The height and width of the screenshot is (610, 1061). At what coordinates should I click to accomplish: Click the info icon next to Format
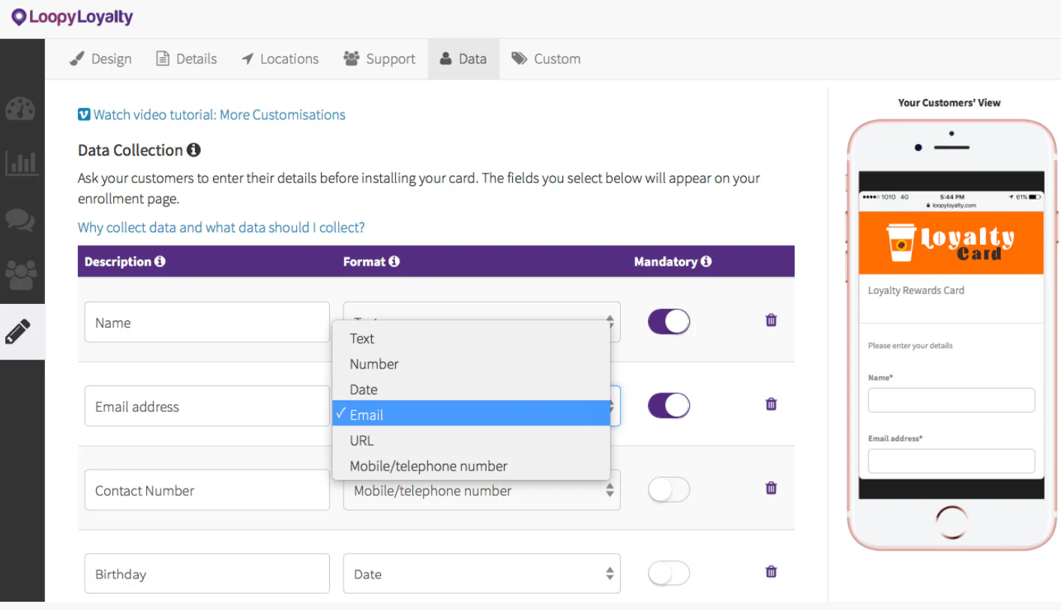[394, 261]
